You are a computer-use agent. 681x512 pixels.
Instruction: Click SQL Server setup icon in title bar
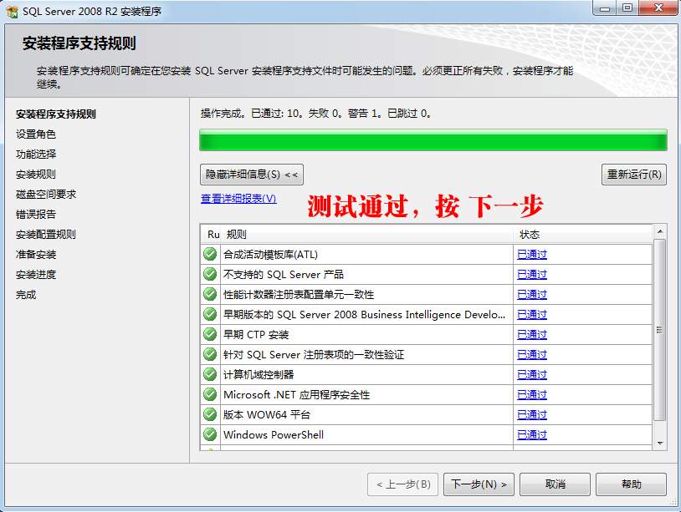13,11
